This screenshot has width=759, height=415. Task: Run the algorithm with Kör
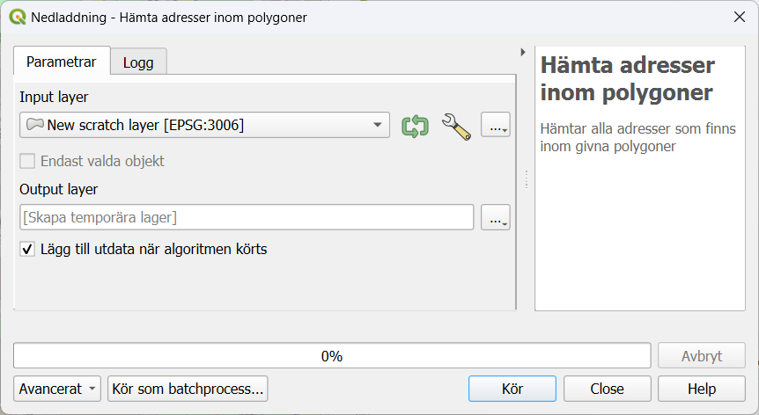(512, 389)
